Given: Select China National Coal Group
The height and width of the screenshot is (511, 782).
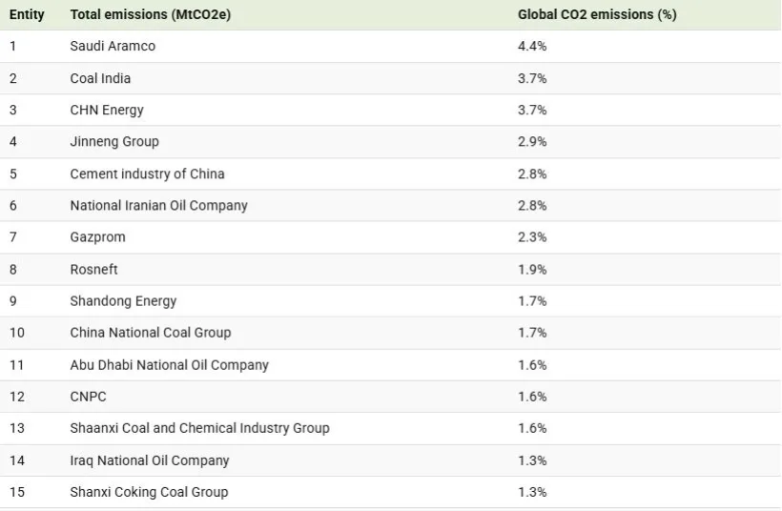Looking at the screenshot, I should coord(150,333).
